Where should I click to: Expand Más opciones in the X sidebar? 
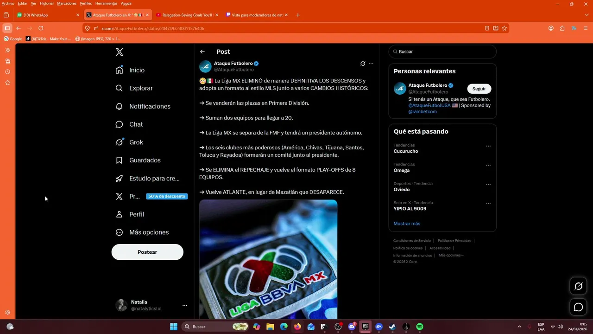pyautogui.click(x=142, y=232)
